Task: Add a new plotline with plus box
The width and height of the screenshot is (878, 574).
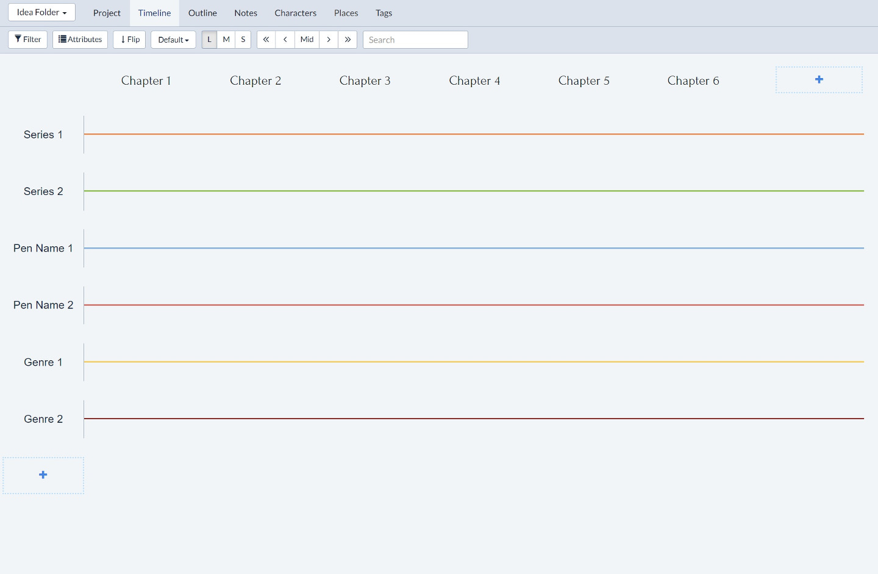Action: tap(43, 475)
